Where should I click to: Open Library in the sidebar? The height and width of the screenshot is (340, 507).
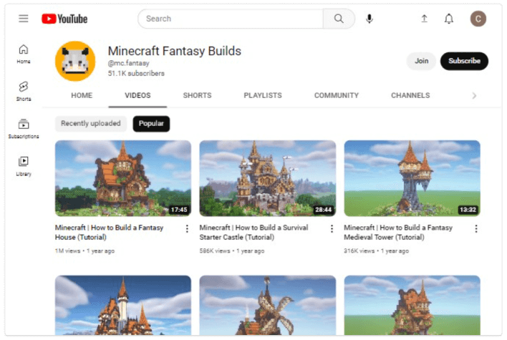coord(24,165)
